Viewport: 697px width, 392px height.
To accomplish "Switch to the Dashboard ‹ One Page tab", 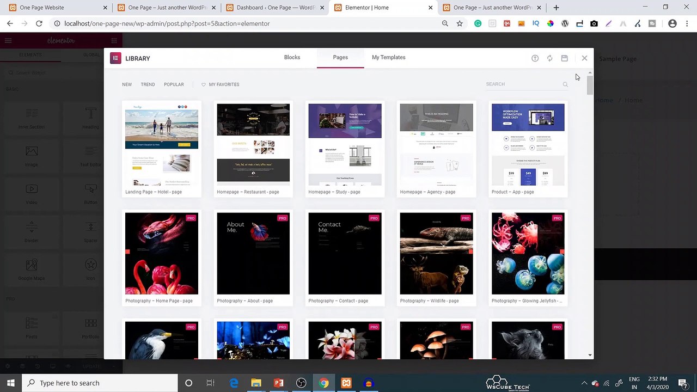I will [274, 8].
